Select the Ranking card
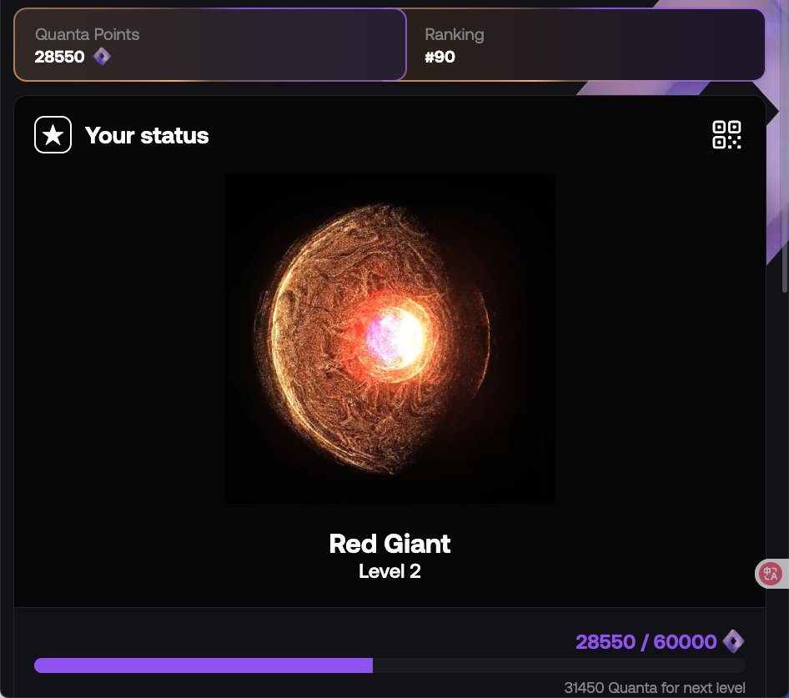789x698 pixels. click(585, 45)
